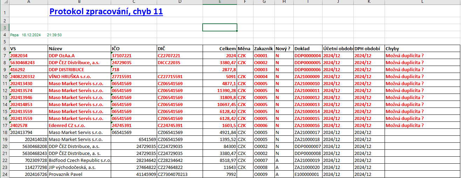Open the 'Protokol zpracování, chyb 11' link
Viewport: 461px width, 178px height.
tap(106, 12)
